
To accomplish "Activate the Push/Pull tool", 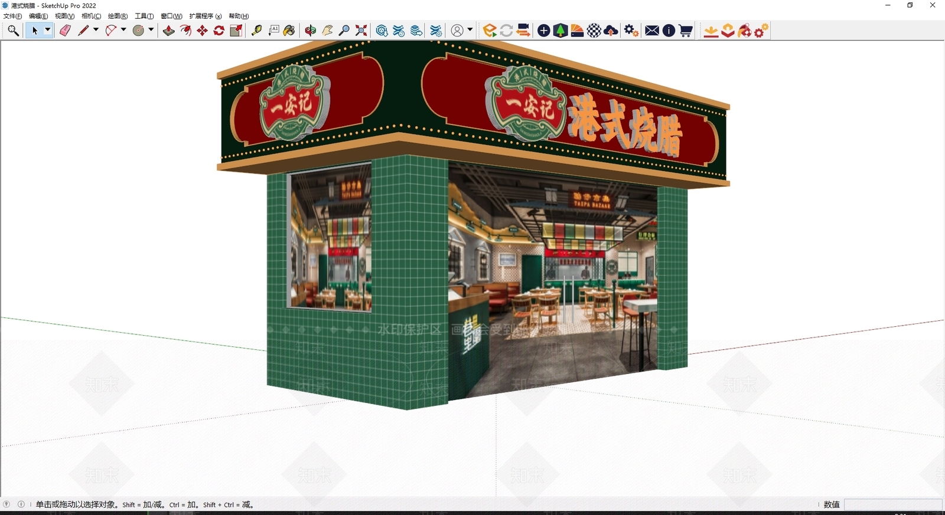I will (x=169, y=31).
